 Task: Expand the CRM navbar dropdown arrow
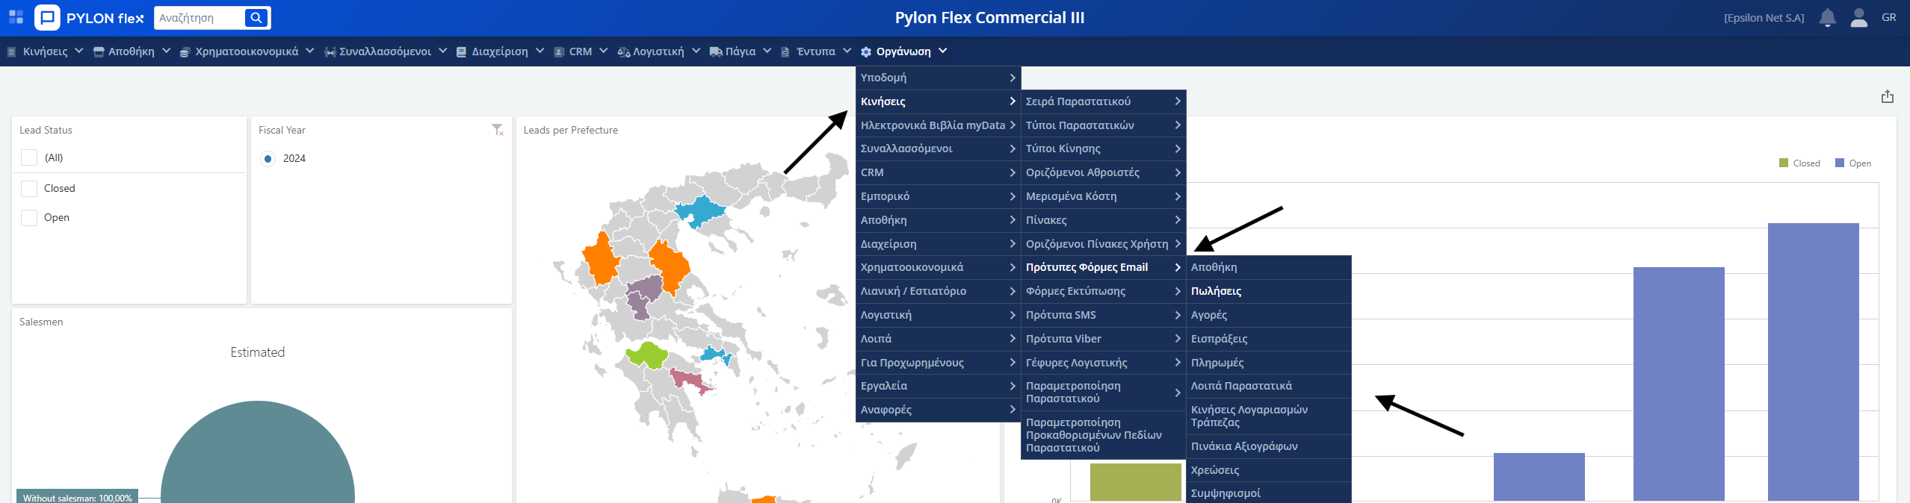click(603, 51)
